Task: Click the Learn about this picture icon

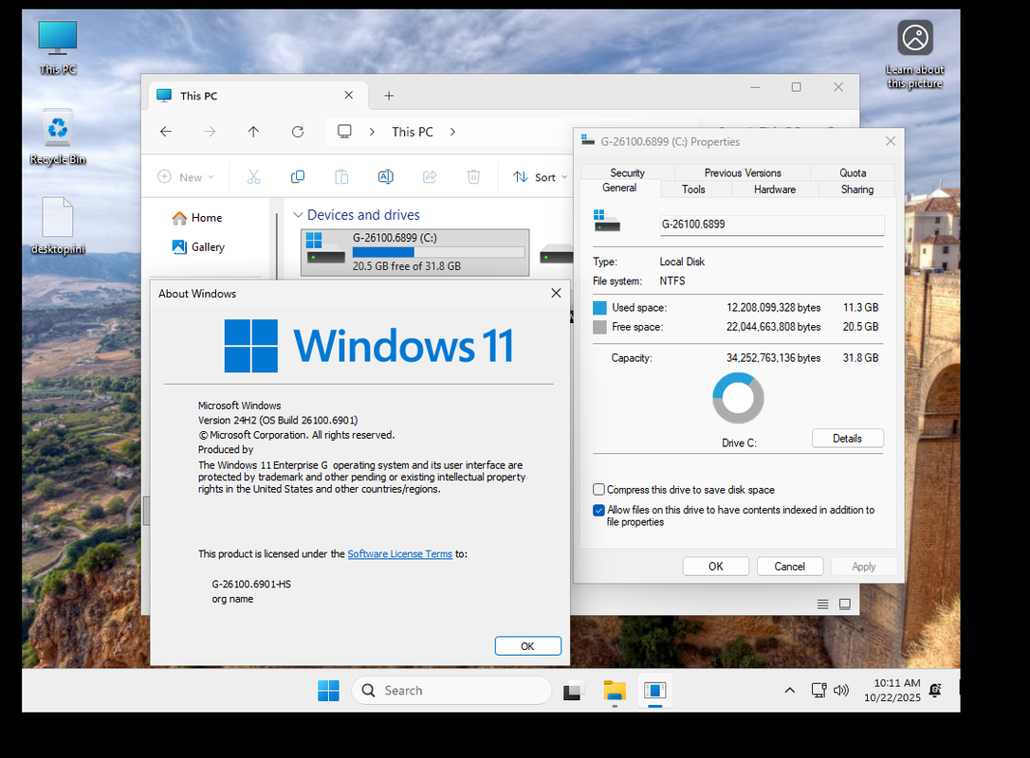Action: (914, 54)
